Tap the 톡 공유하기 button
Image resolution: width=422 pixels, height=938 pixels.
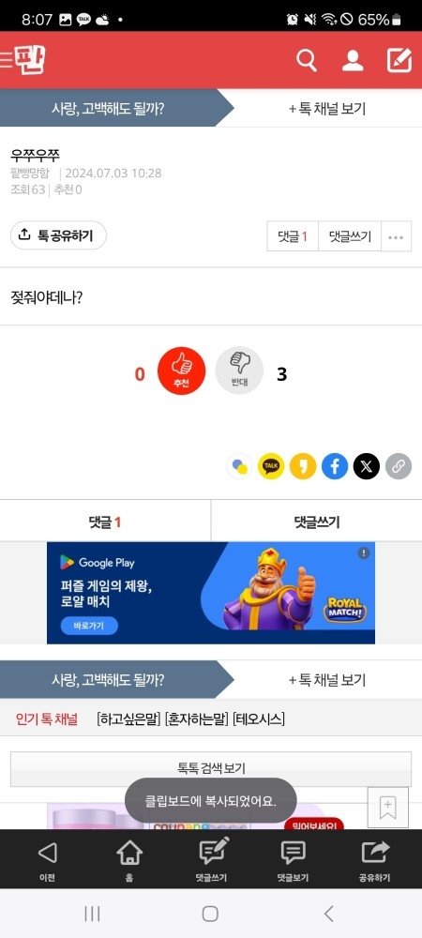pos(58,235)
